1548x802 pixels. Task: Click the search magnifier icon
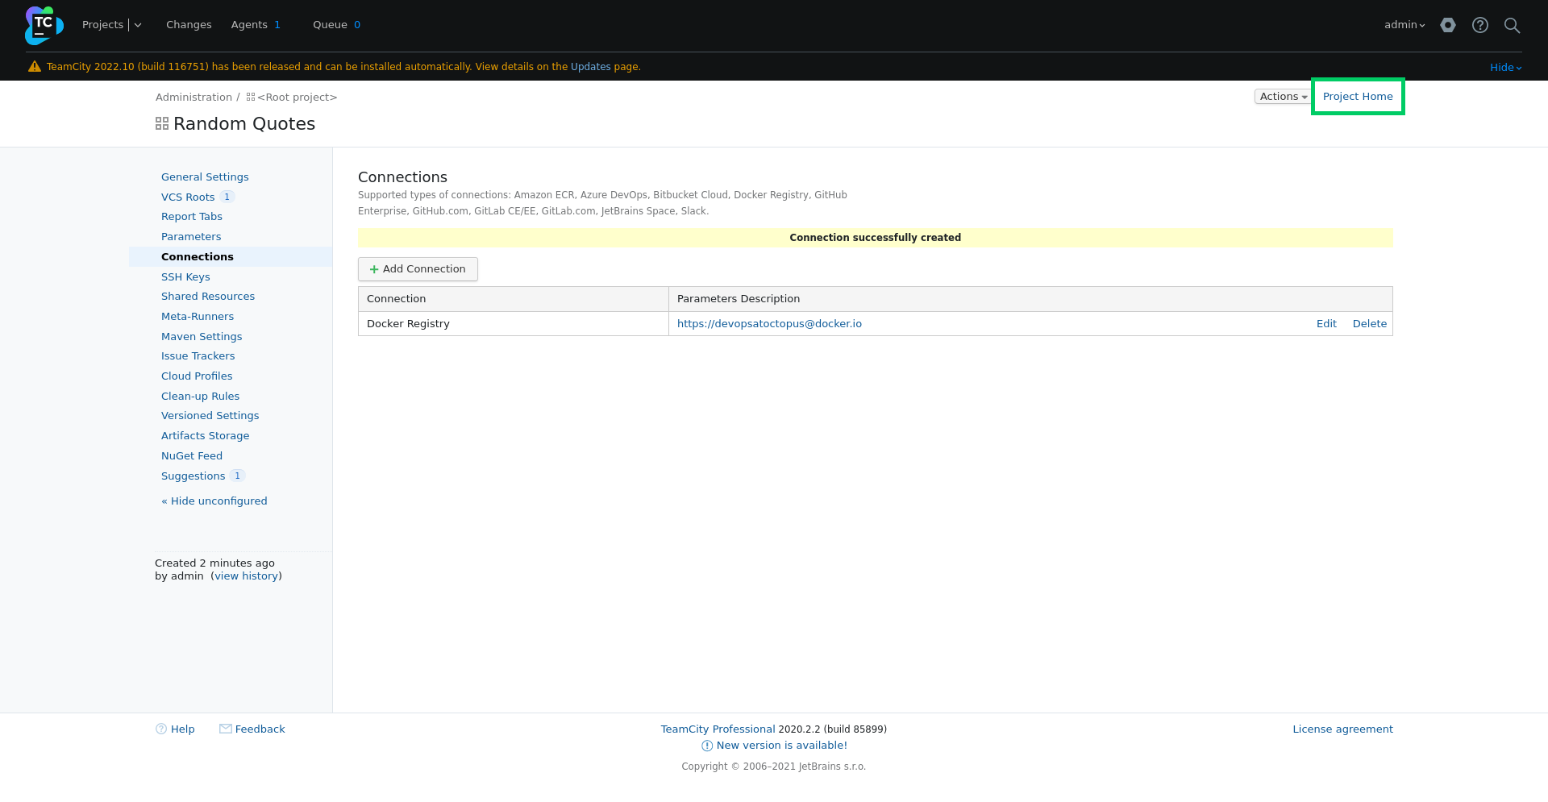(1513, 25)
